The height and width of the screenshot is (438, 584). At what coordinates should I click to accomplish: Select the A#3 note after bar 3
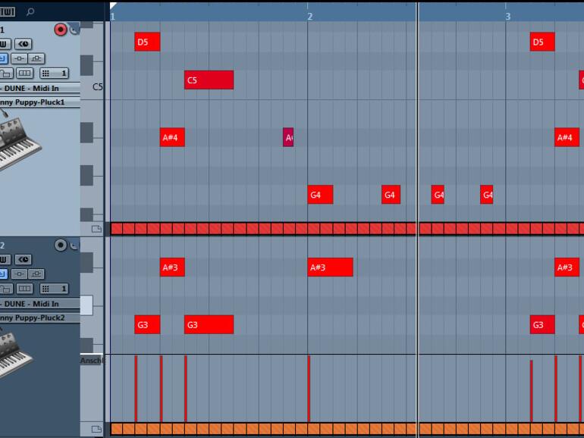click(x=567, y=267)
